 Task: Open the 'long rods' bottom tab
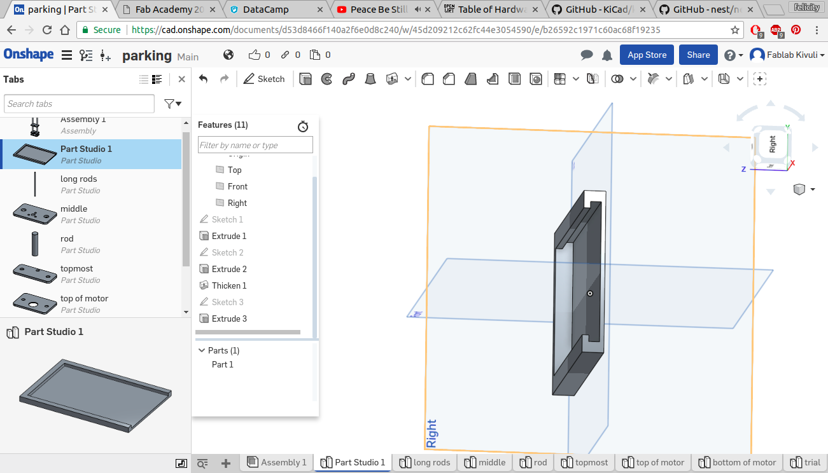425,462
